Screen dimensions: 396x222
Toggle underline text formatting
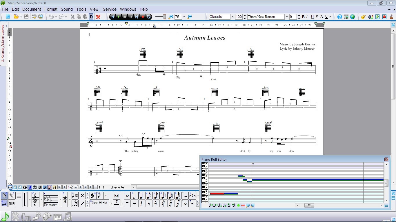[x=312, y=17]
